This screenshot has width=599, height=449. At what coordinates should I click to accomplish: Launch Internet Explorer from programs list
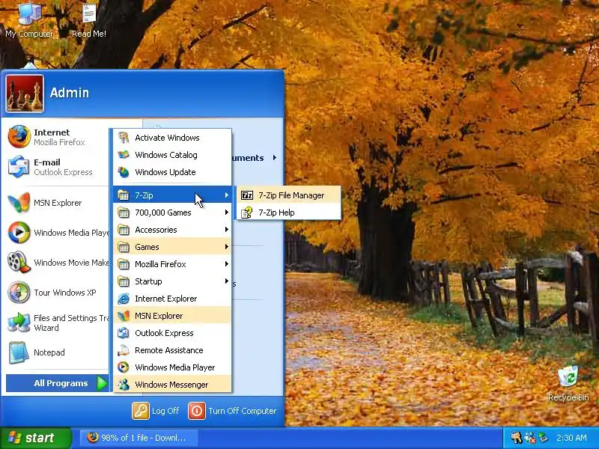click(172, 299)
